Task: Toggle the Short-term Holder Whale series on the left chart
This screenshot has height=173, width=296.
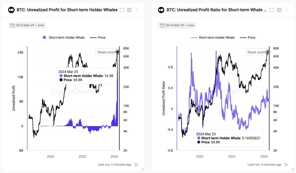Action: (x=64, y=37)
